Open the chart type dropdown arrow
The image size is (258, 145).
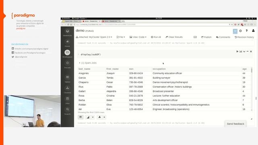(x=93, y=117)
